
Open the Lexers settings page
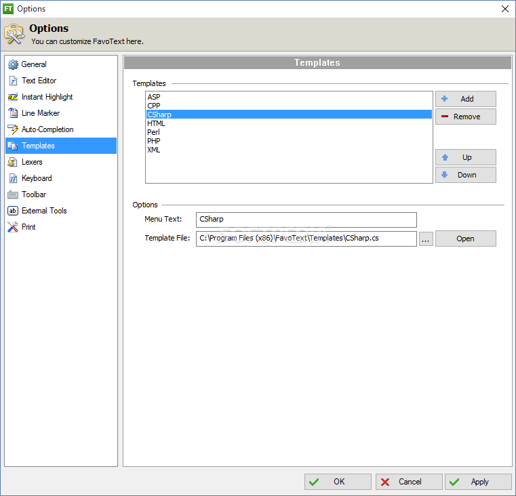[61, 162]
